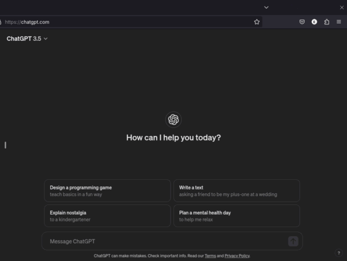This screenshot has height=261, width=347.
Task: Open the help question mark button
Action: point(339,253)
